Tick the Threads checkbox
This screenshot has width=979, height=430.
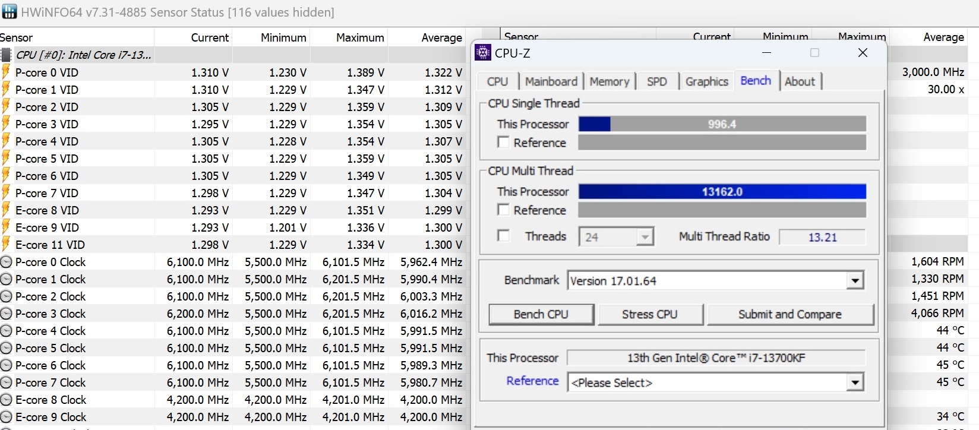(503, 236)
